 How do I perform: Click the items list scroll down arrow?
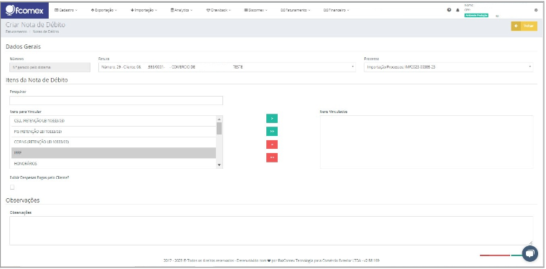(219, 165)
